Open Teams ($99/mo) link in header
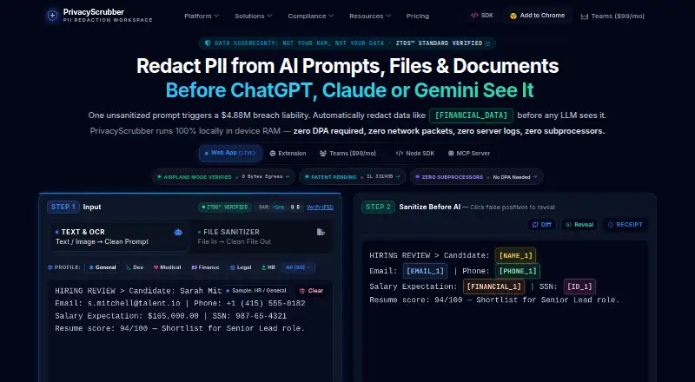The width and height of the screenshot is (695, 382). click(x=612, y=16)
